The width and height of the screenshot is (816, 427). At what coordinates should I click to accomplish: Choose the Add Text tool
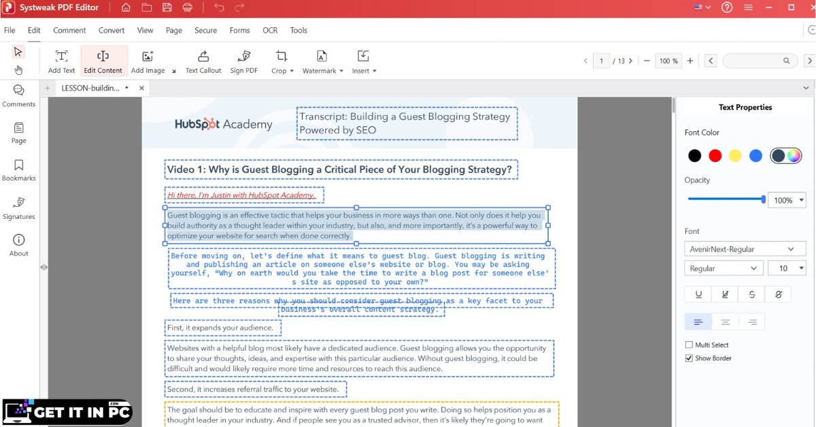click(x=61, y=61)
